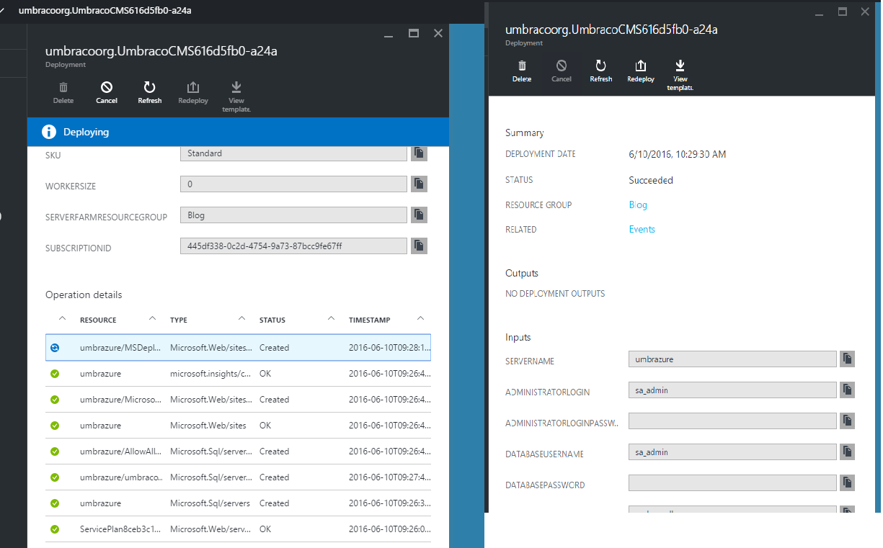Click the DATABASEUSERNAME field sa_admin
Image resolution: width=883 pixels, height=548 pixels.
(732, 452)
